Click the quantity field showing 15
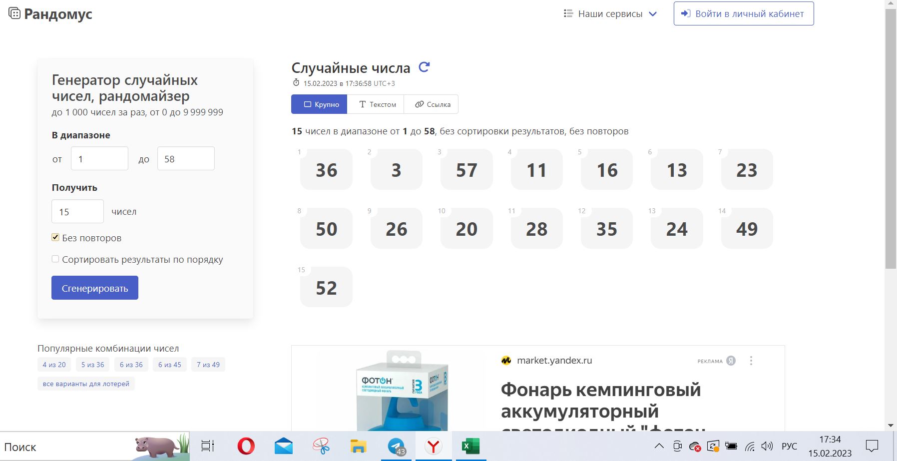 77,211
